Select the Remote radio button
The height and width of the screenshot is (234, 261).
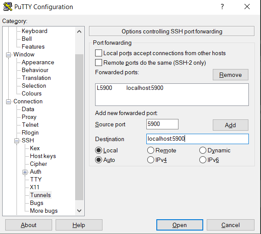(x=151, y=150)
